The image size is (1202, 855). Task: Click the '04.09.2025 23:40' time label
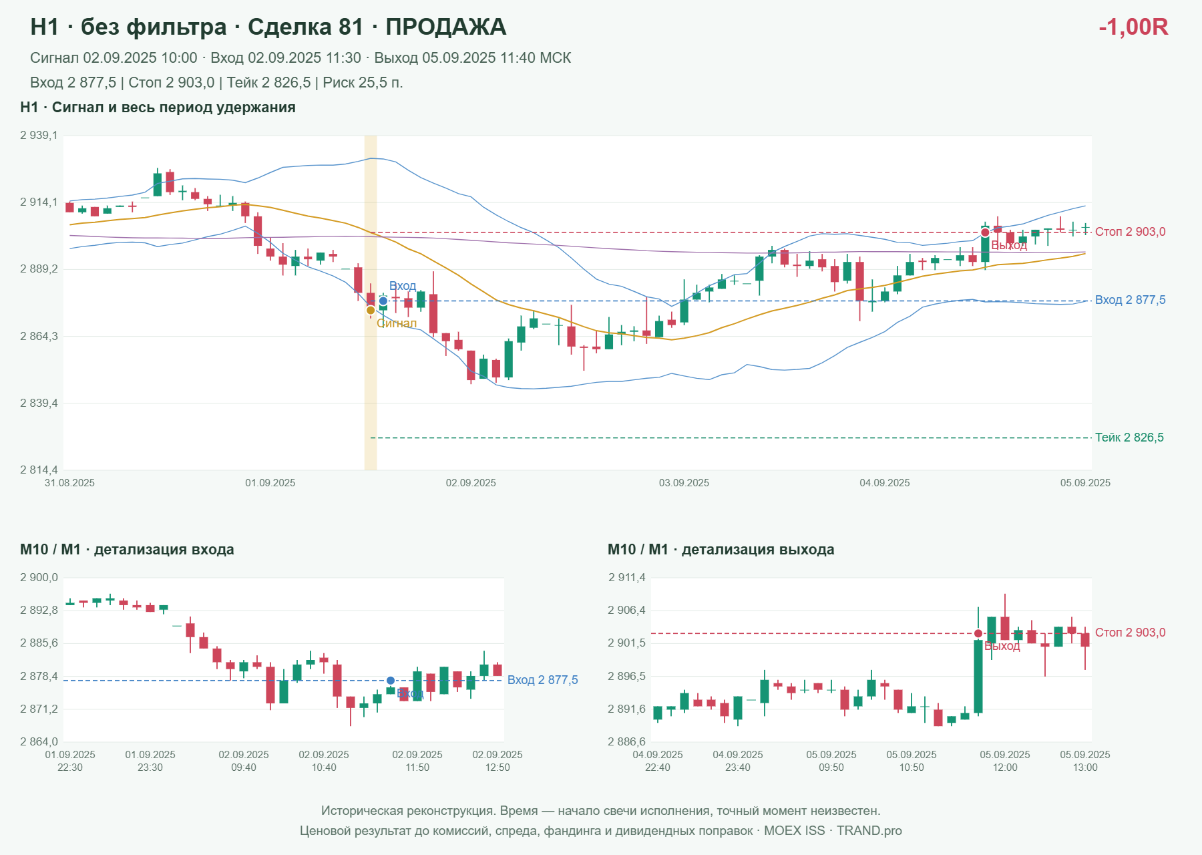coord(738,761)
